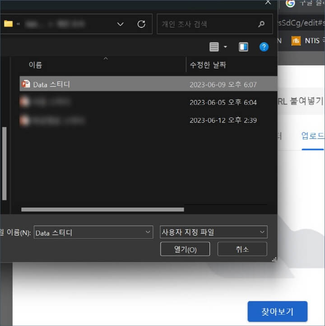Sort by 이름 column header
This screenshot has height=326, width=325.
(36, 65)
